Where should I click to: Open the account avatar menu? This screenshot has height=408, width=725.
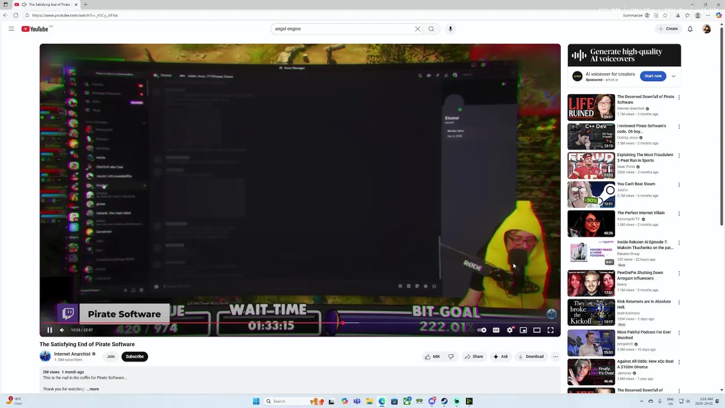tap(706, 29)
